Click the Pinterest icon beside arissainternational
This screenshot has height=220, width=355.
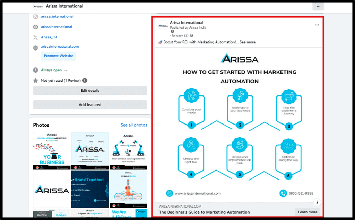36,27
